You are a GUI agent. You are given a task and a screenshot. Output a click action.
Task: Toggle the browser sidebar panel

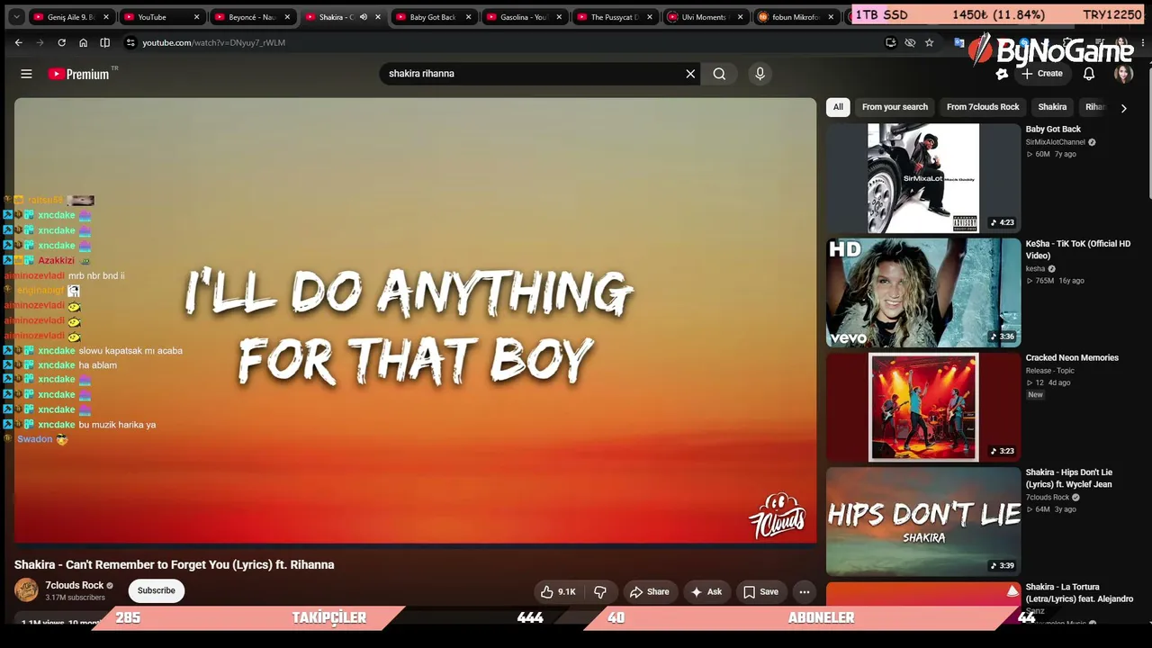pyautogui.click(x=104, y=42)
